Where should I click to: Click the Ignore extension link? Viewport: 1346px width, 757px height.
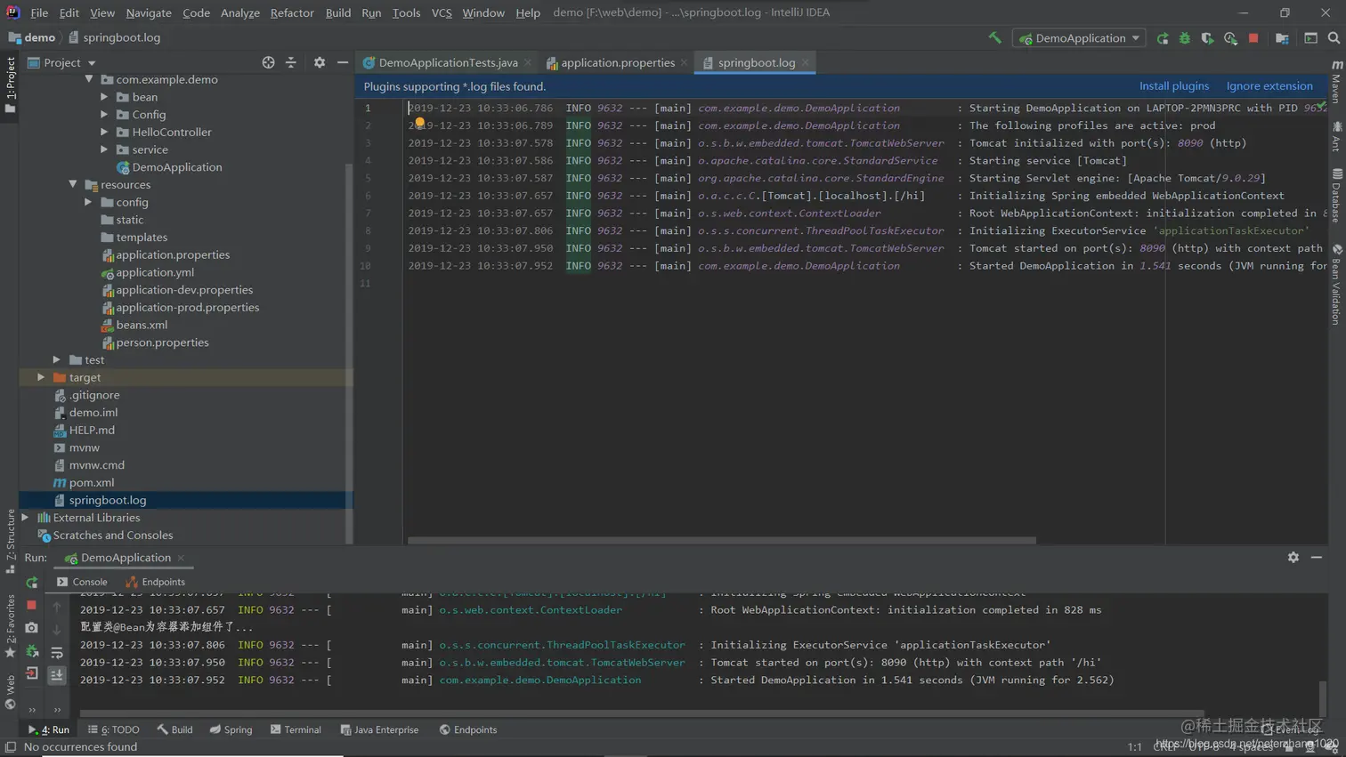pos(1269,86)
